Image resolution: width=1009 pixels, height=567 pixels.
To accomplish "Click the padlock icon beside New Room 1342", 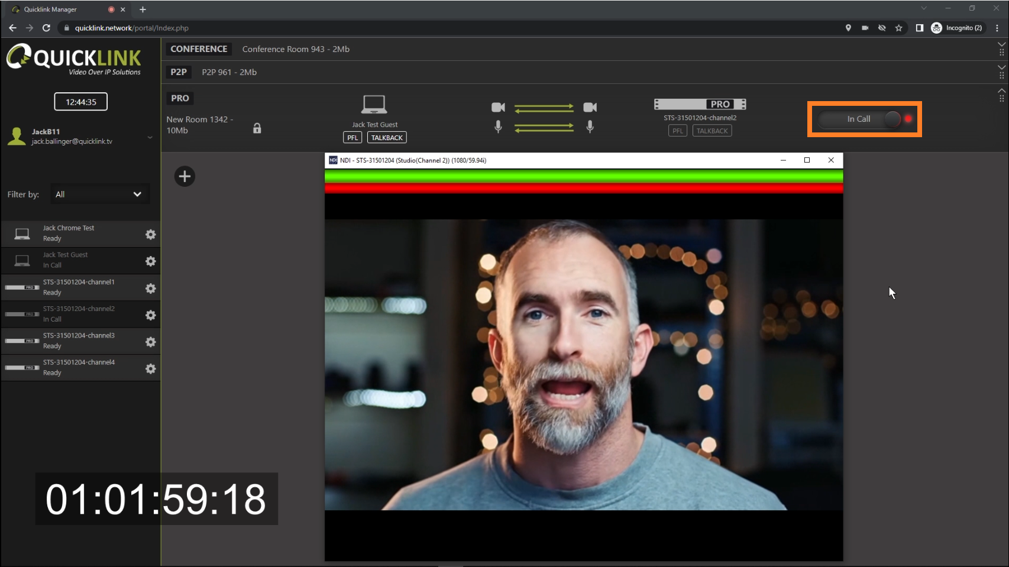I will [x=257, y=128].
